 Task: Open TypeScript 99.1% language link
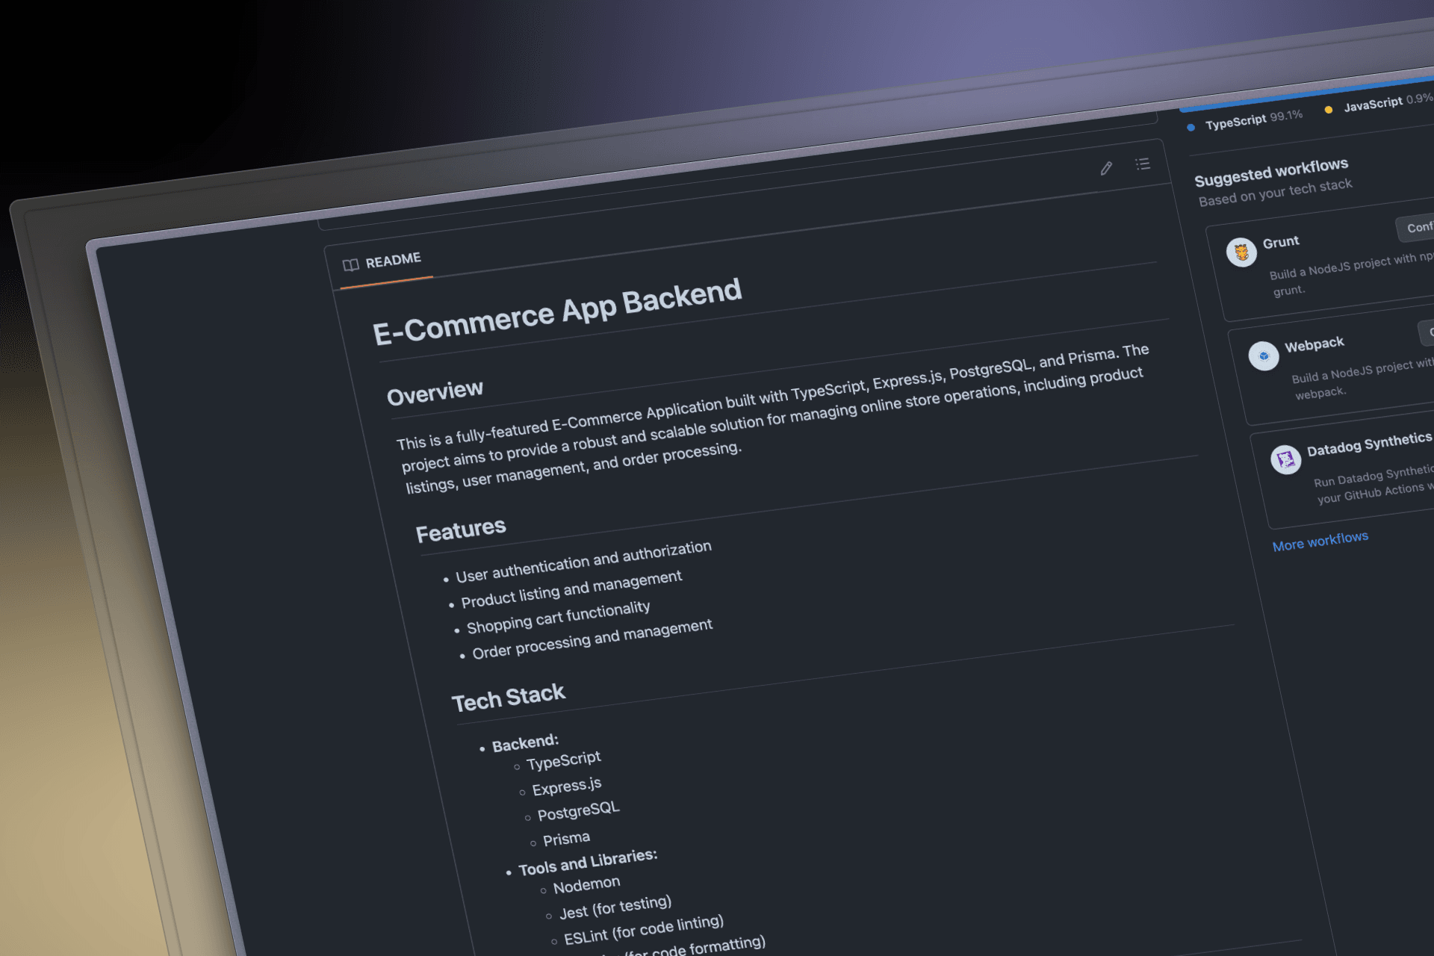click(1253, 119)
